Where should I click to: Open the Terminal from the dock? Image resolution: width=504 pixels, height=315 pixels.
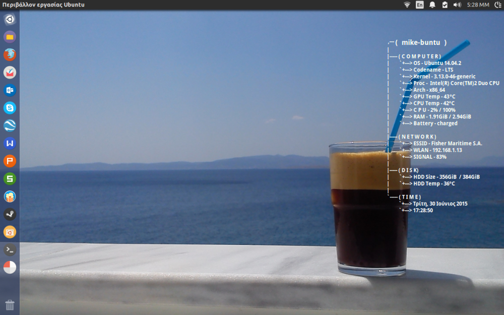tap(10, 249)
